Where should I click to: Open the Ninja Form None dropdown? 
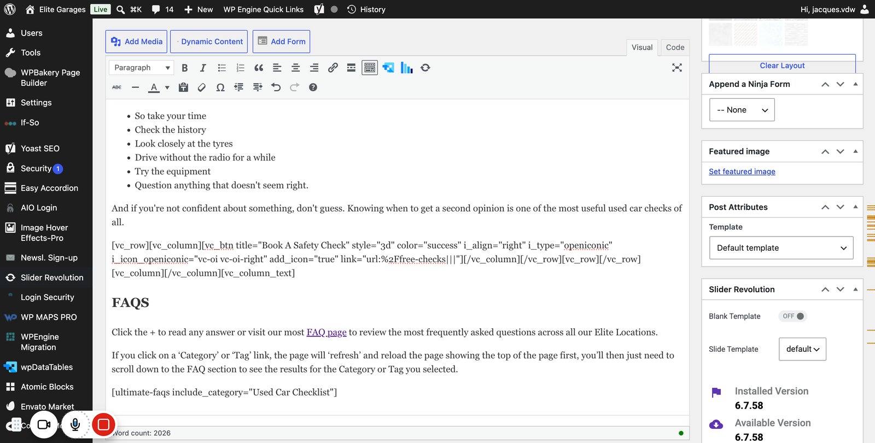click(742, 110)
